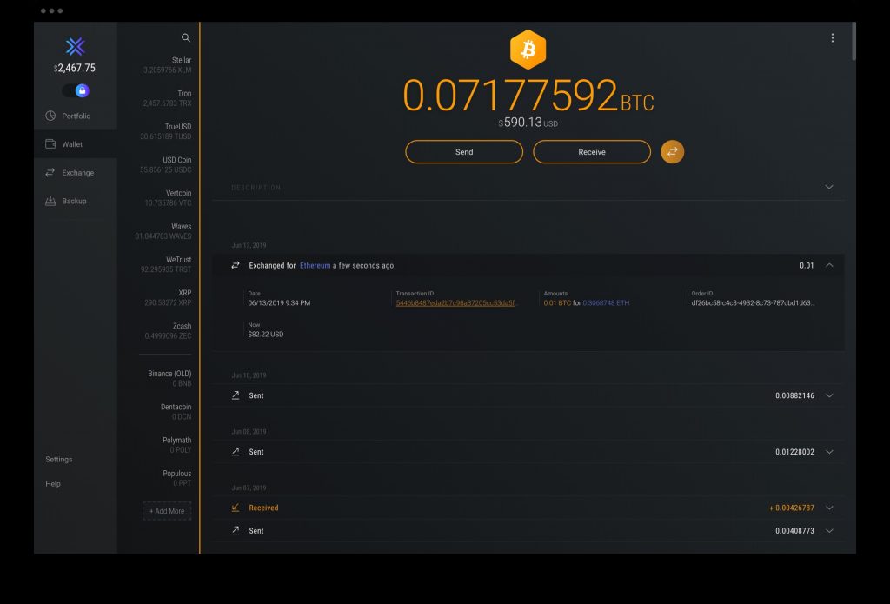Click the Ethereum link in transaction
The height and width of the screenshot is (604, 890).
pyautogui.click(x=315, y=265)
